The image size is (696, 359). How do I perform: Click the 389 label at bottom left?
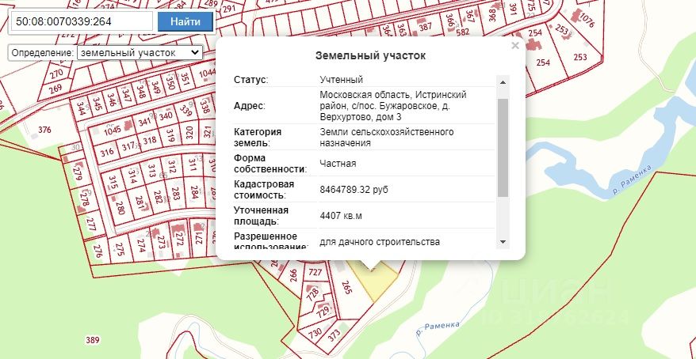pyautogui.click(x=92, y=340)
